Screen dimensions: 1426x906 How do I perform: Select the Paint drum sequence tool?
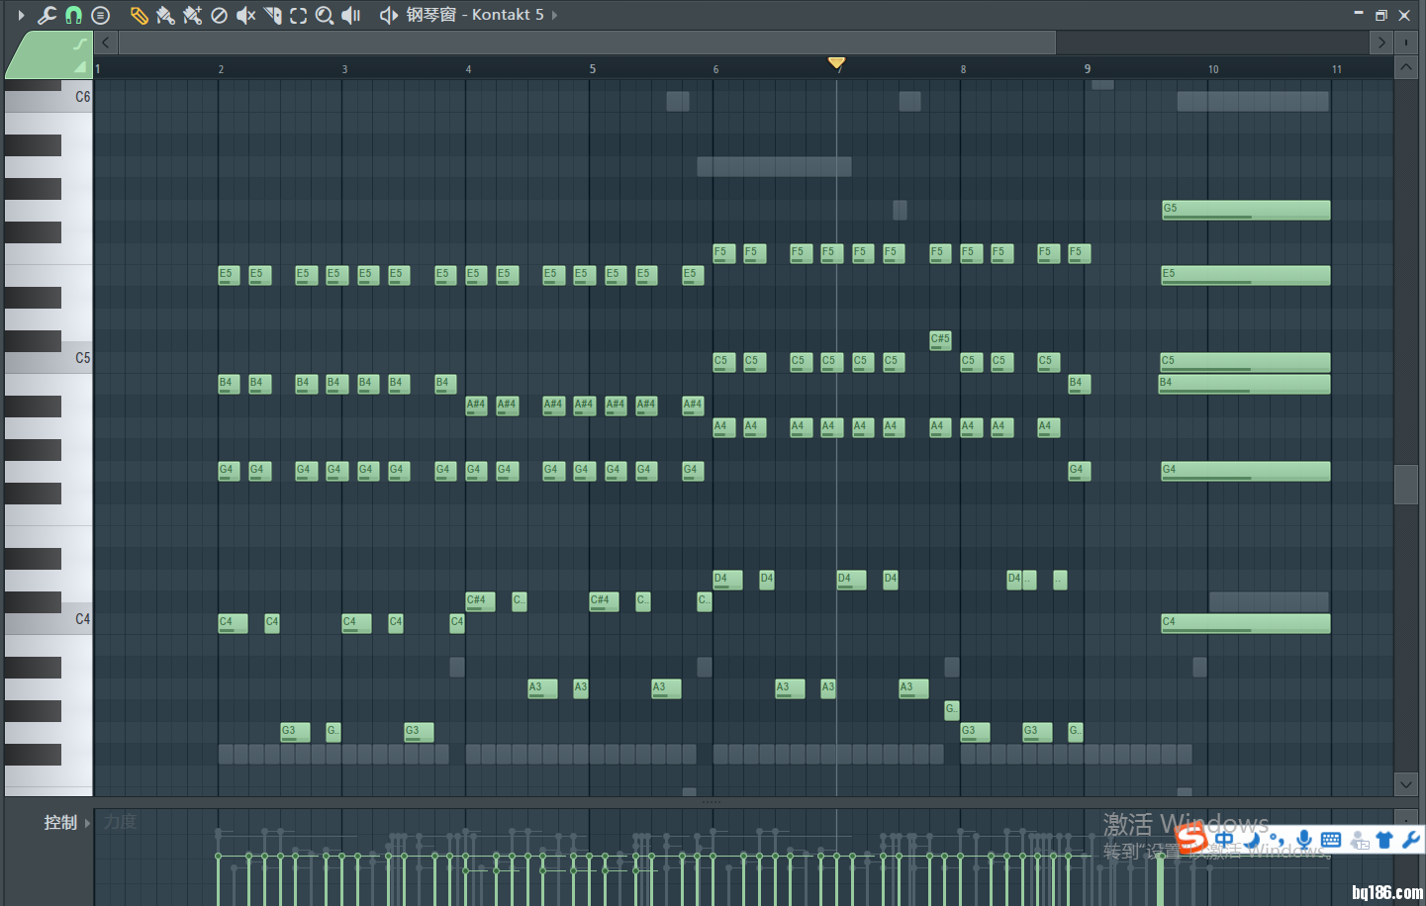point(192,15)
